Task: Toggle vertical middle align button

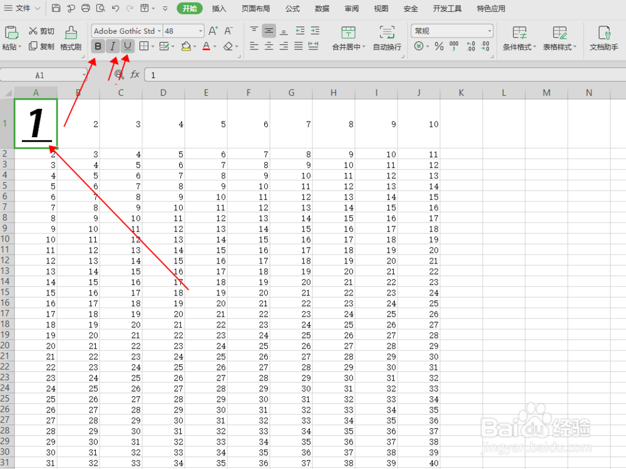Action: coord(269,30)
